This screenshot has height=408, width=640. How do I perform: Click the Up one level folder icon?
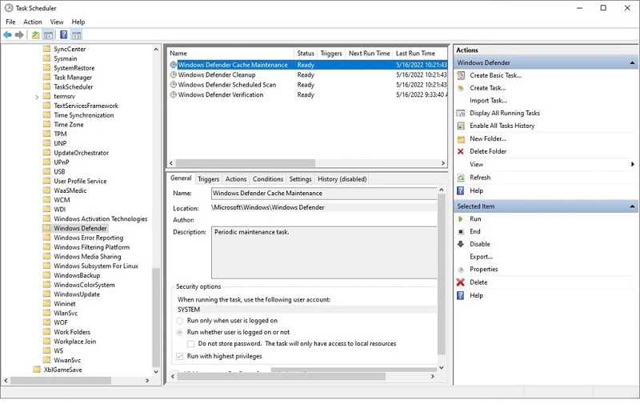[35, 35]
